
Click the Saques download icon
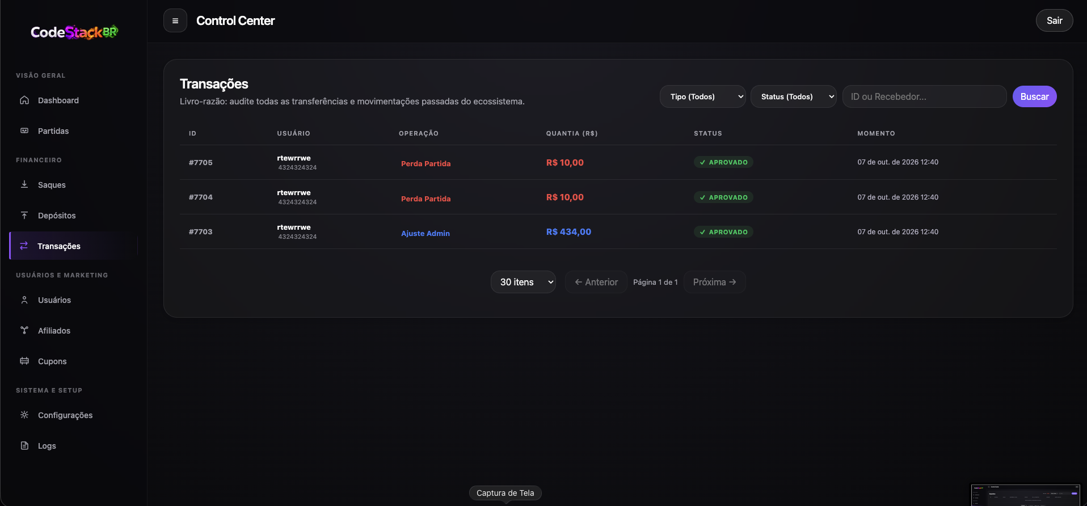(x=24, y=184)
